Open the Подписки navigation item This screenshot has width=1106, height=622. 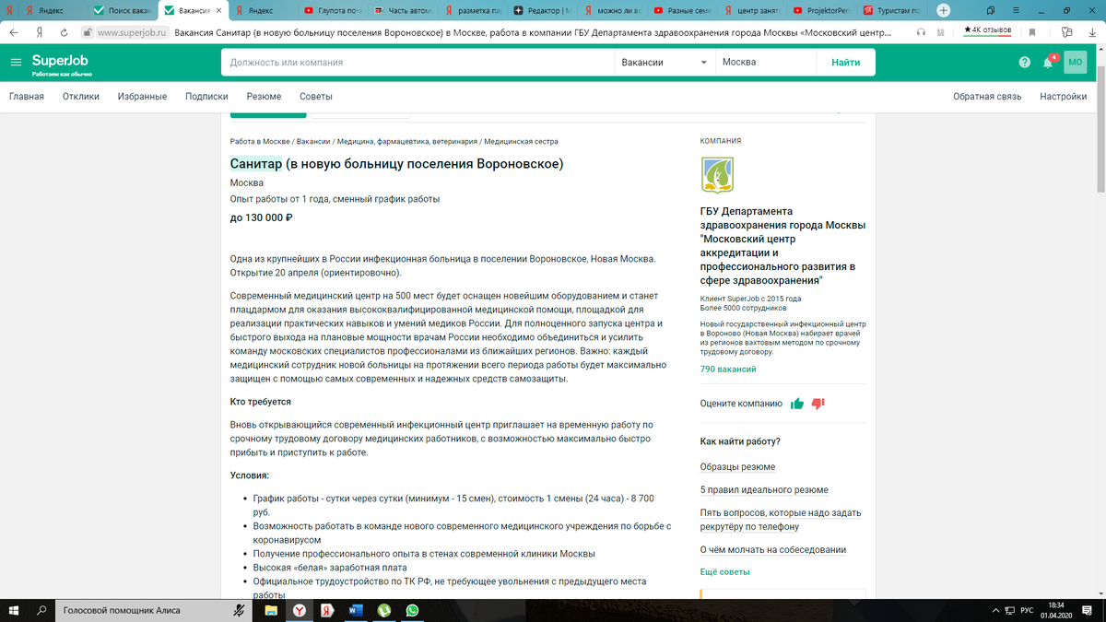tap(206, 97)
